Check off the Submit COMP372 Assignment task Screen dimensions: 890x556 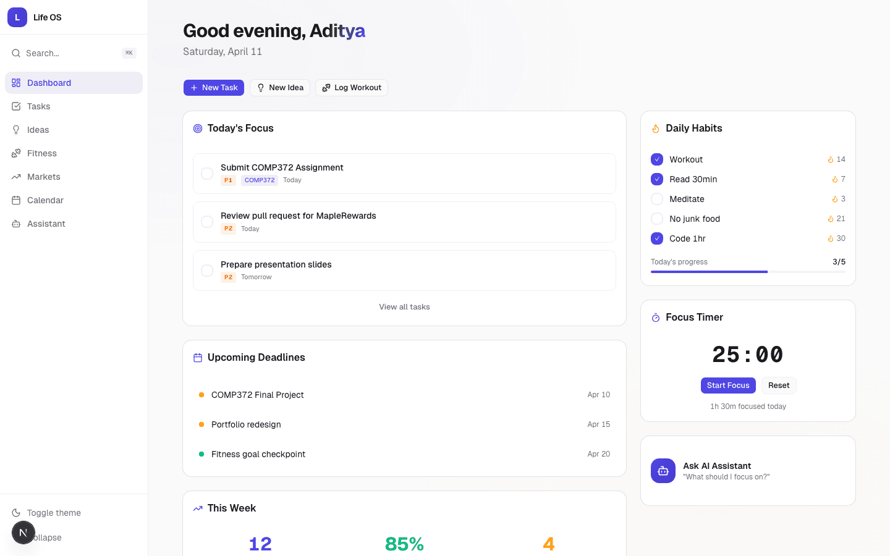point(207,174)
